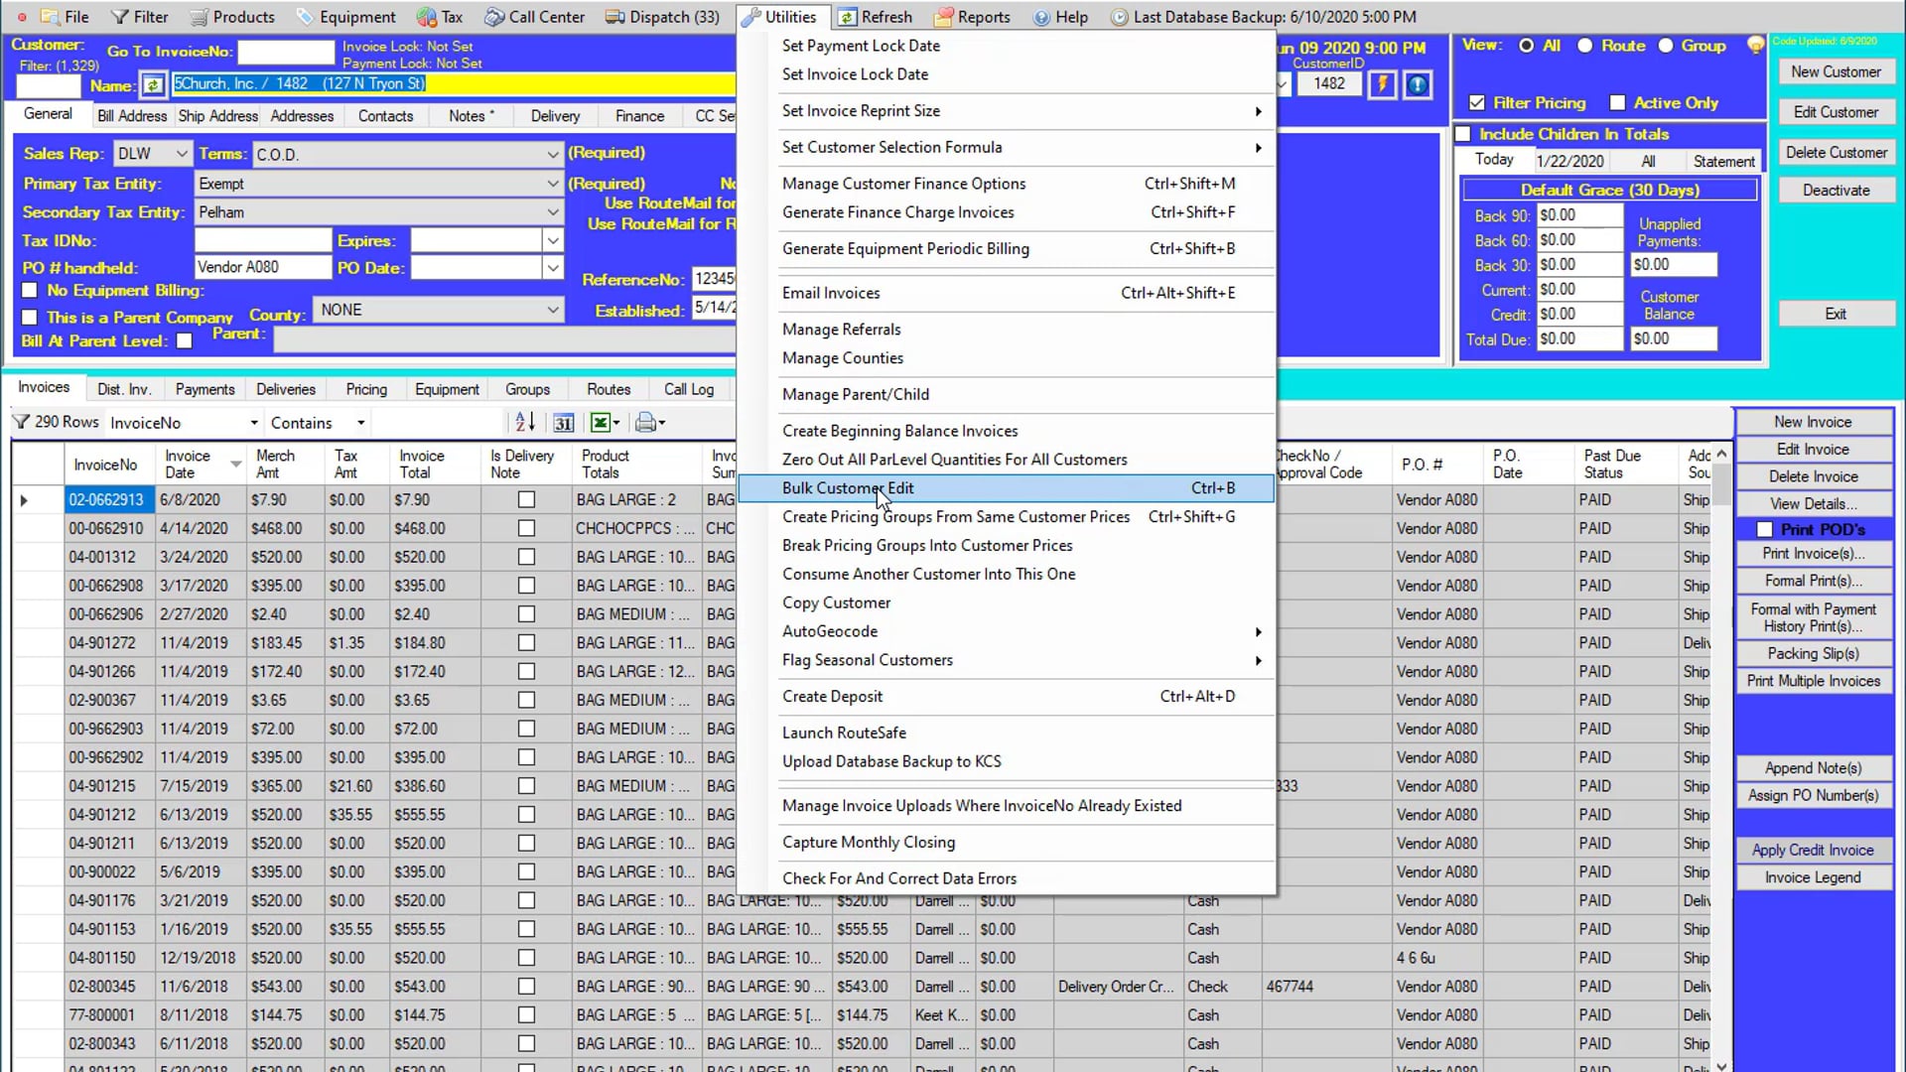Image resolution: width=1906 pixels, height=1072 pixels.
Task: Click the Tax IDNo input field
Action: (x=262, y=240)
